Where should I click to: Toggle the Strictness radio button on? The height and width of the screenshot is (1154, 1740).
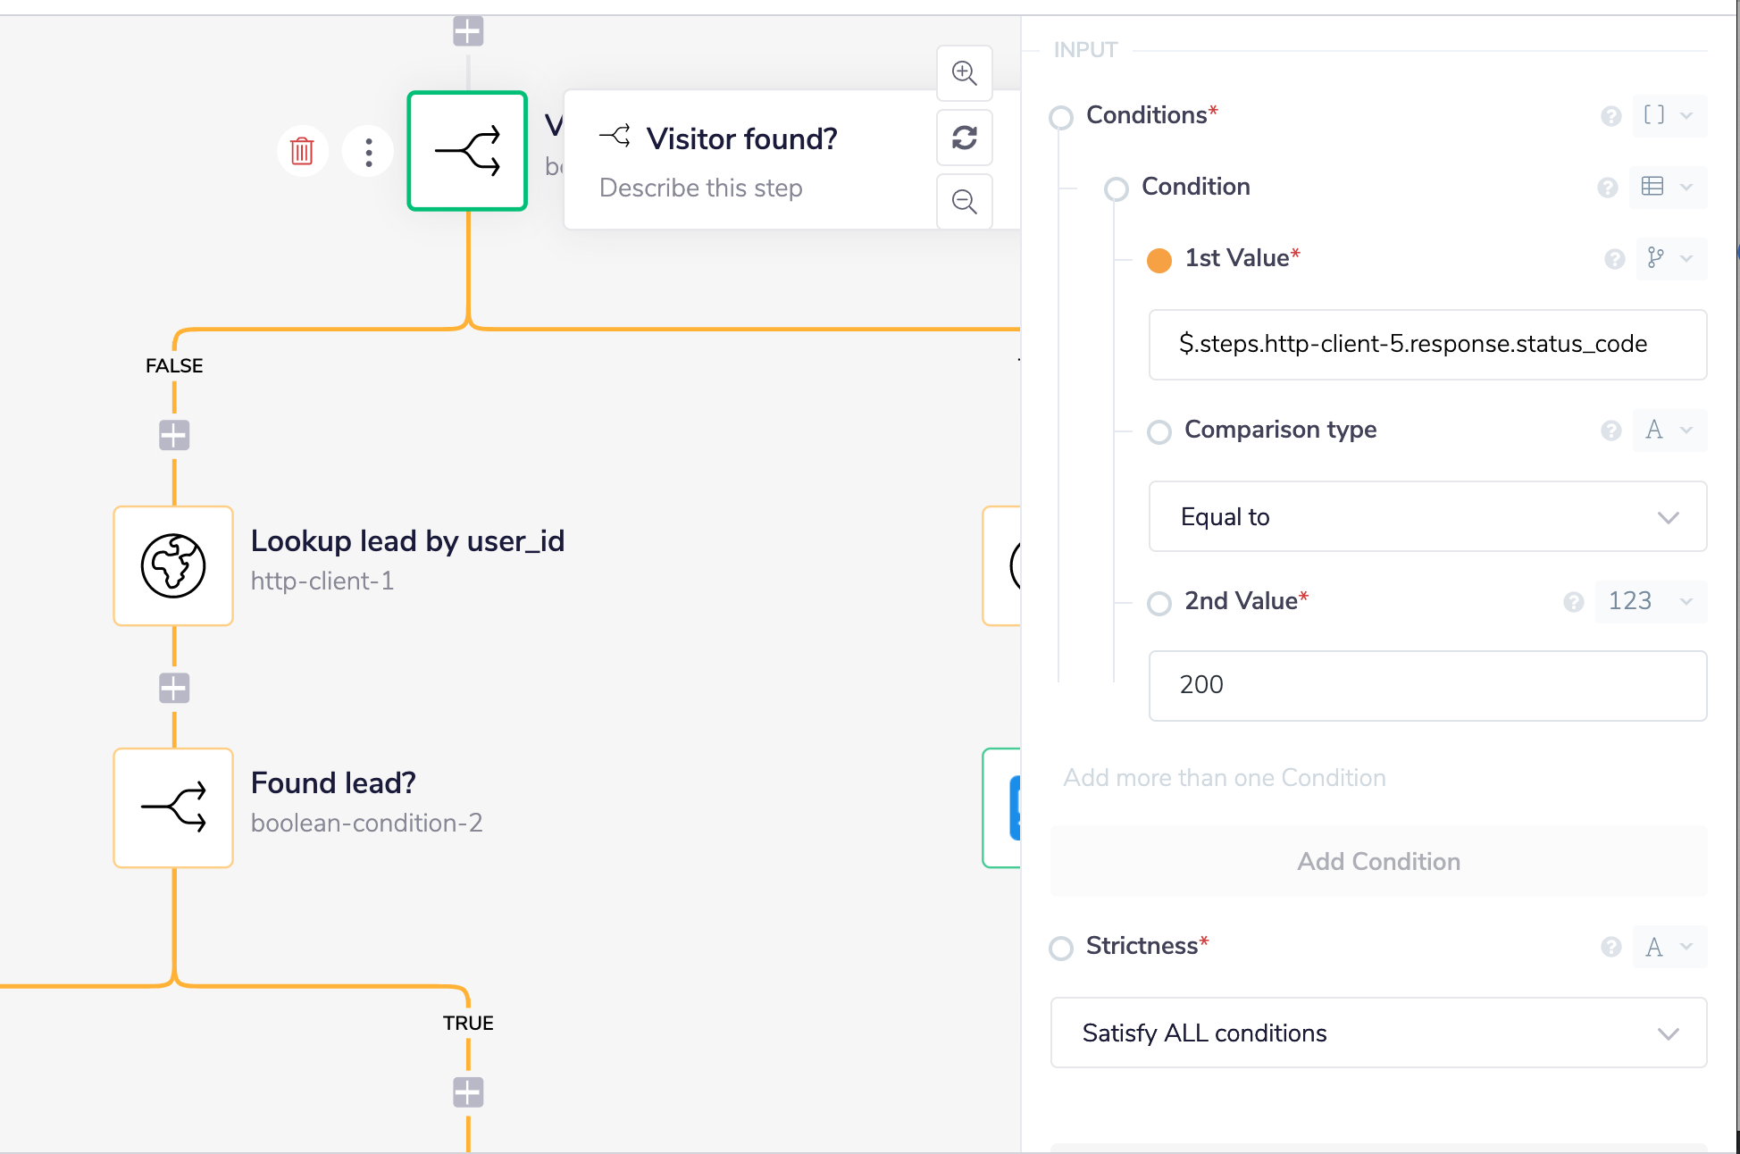tap(1063, 947)
